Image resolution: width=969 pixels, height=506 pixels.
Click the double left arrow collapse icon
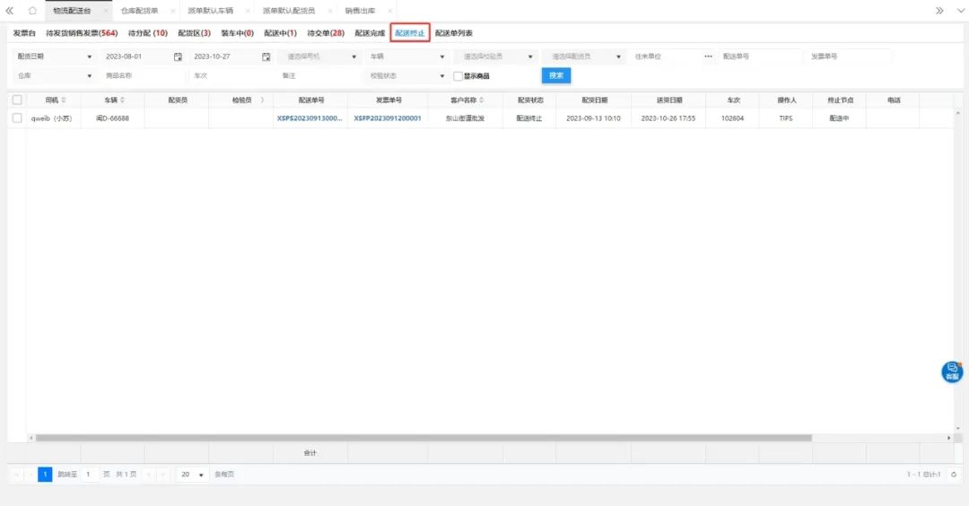[10, 11]
